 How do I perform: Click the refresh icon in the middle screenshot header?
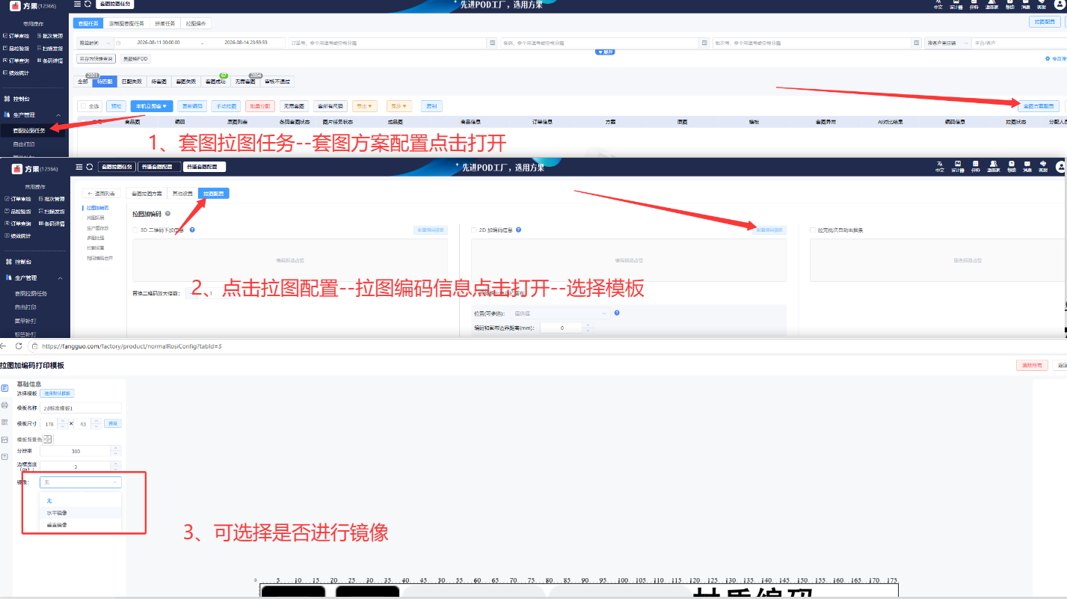pyautogui.click(x=88, y=167)
